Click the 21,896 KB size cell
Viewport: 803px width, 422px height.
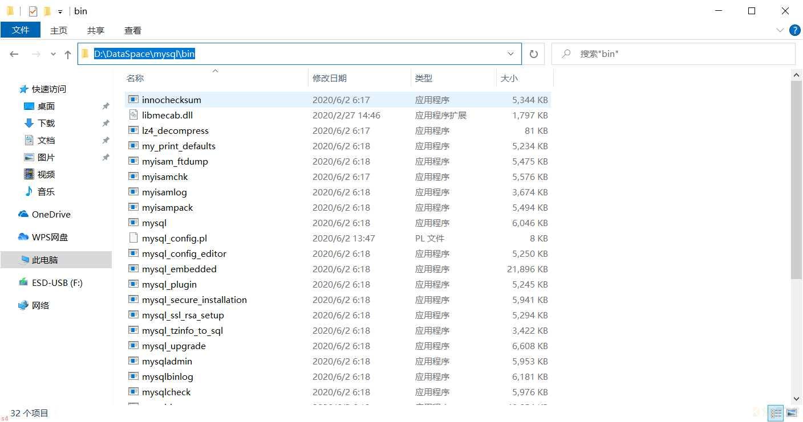pos(528,269)
